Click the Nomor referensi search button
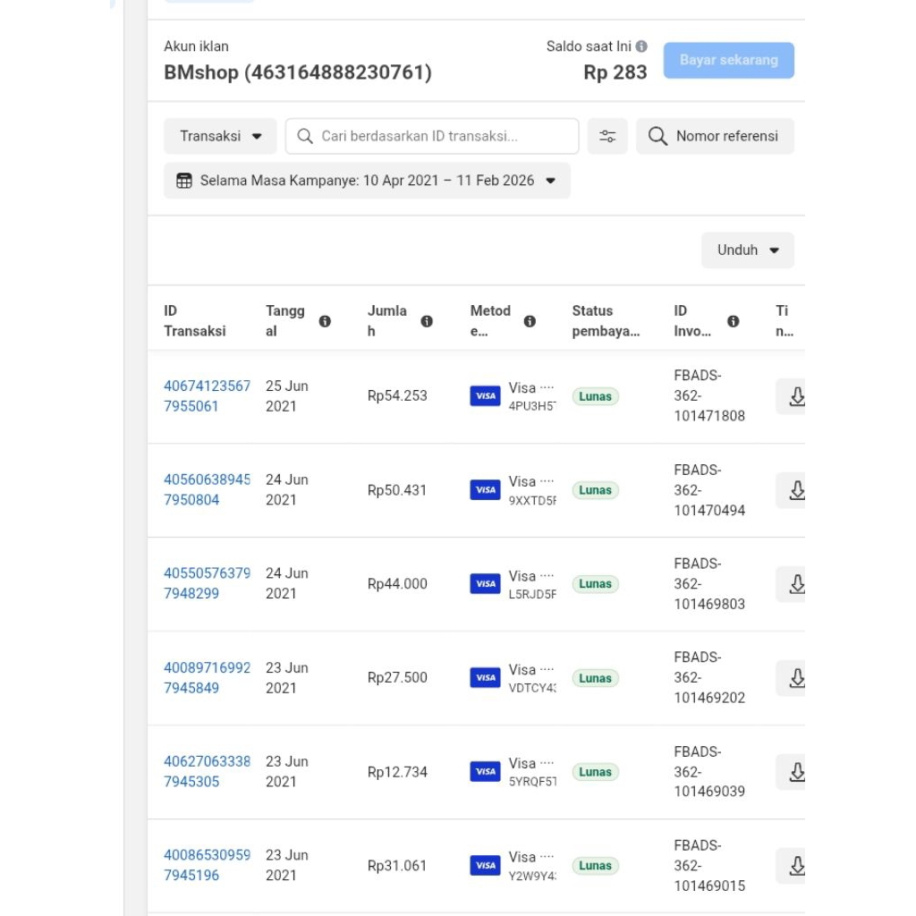This screenshot has width=916, height=916. coord(714,136)
